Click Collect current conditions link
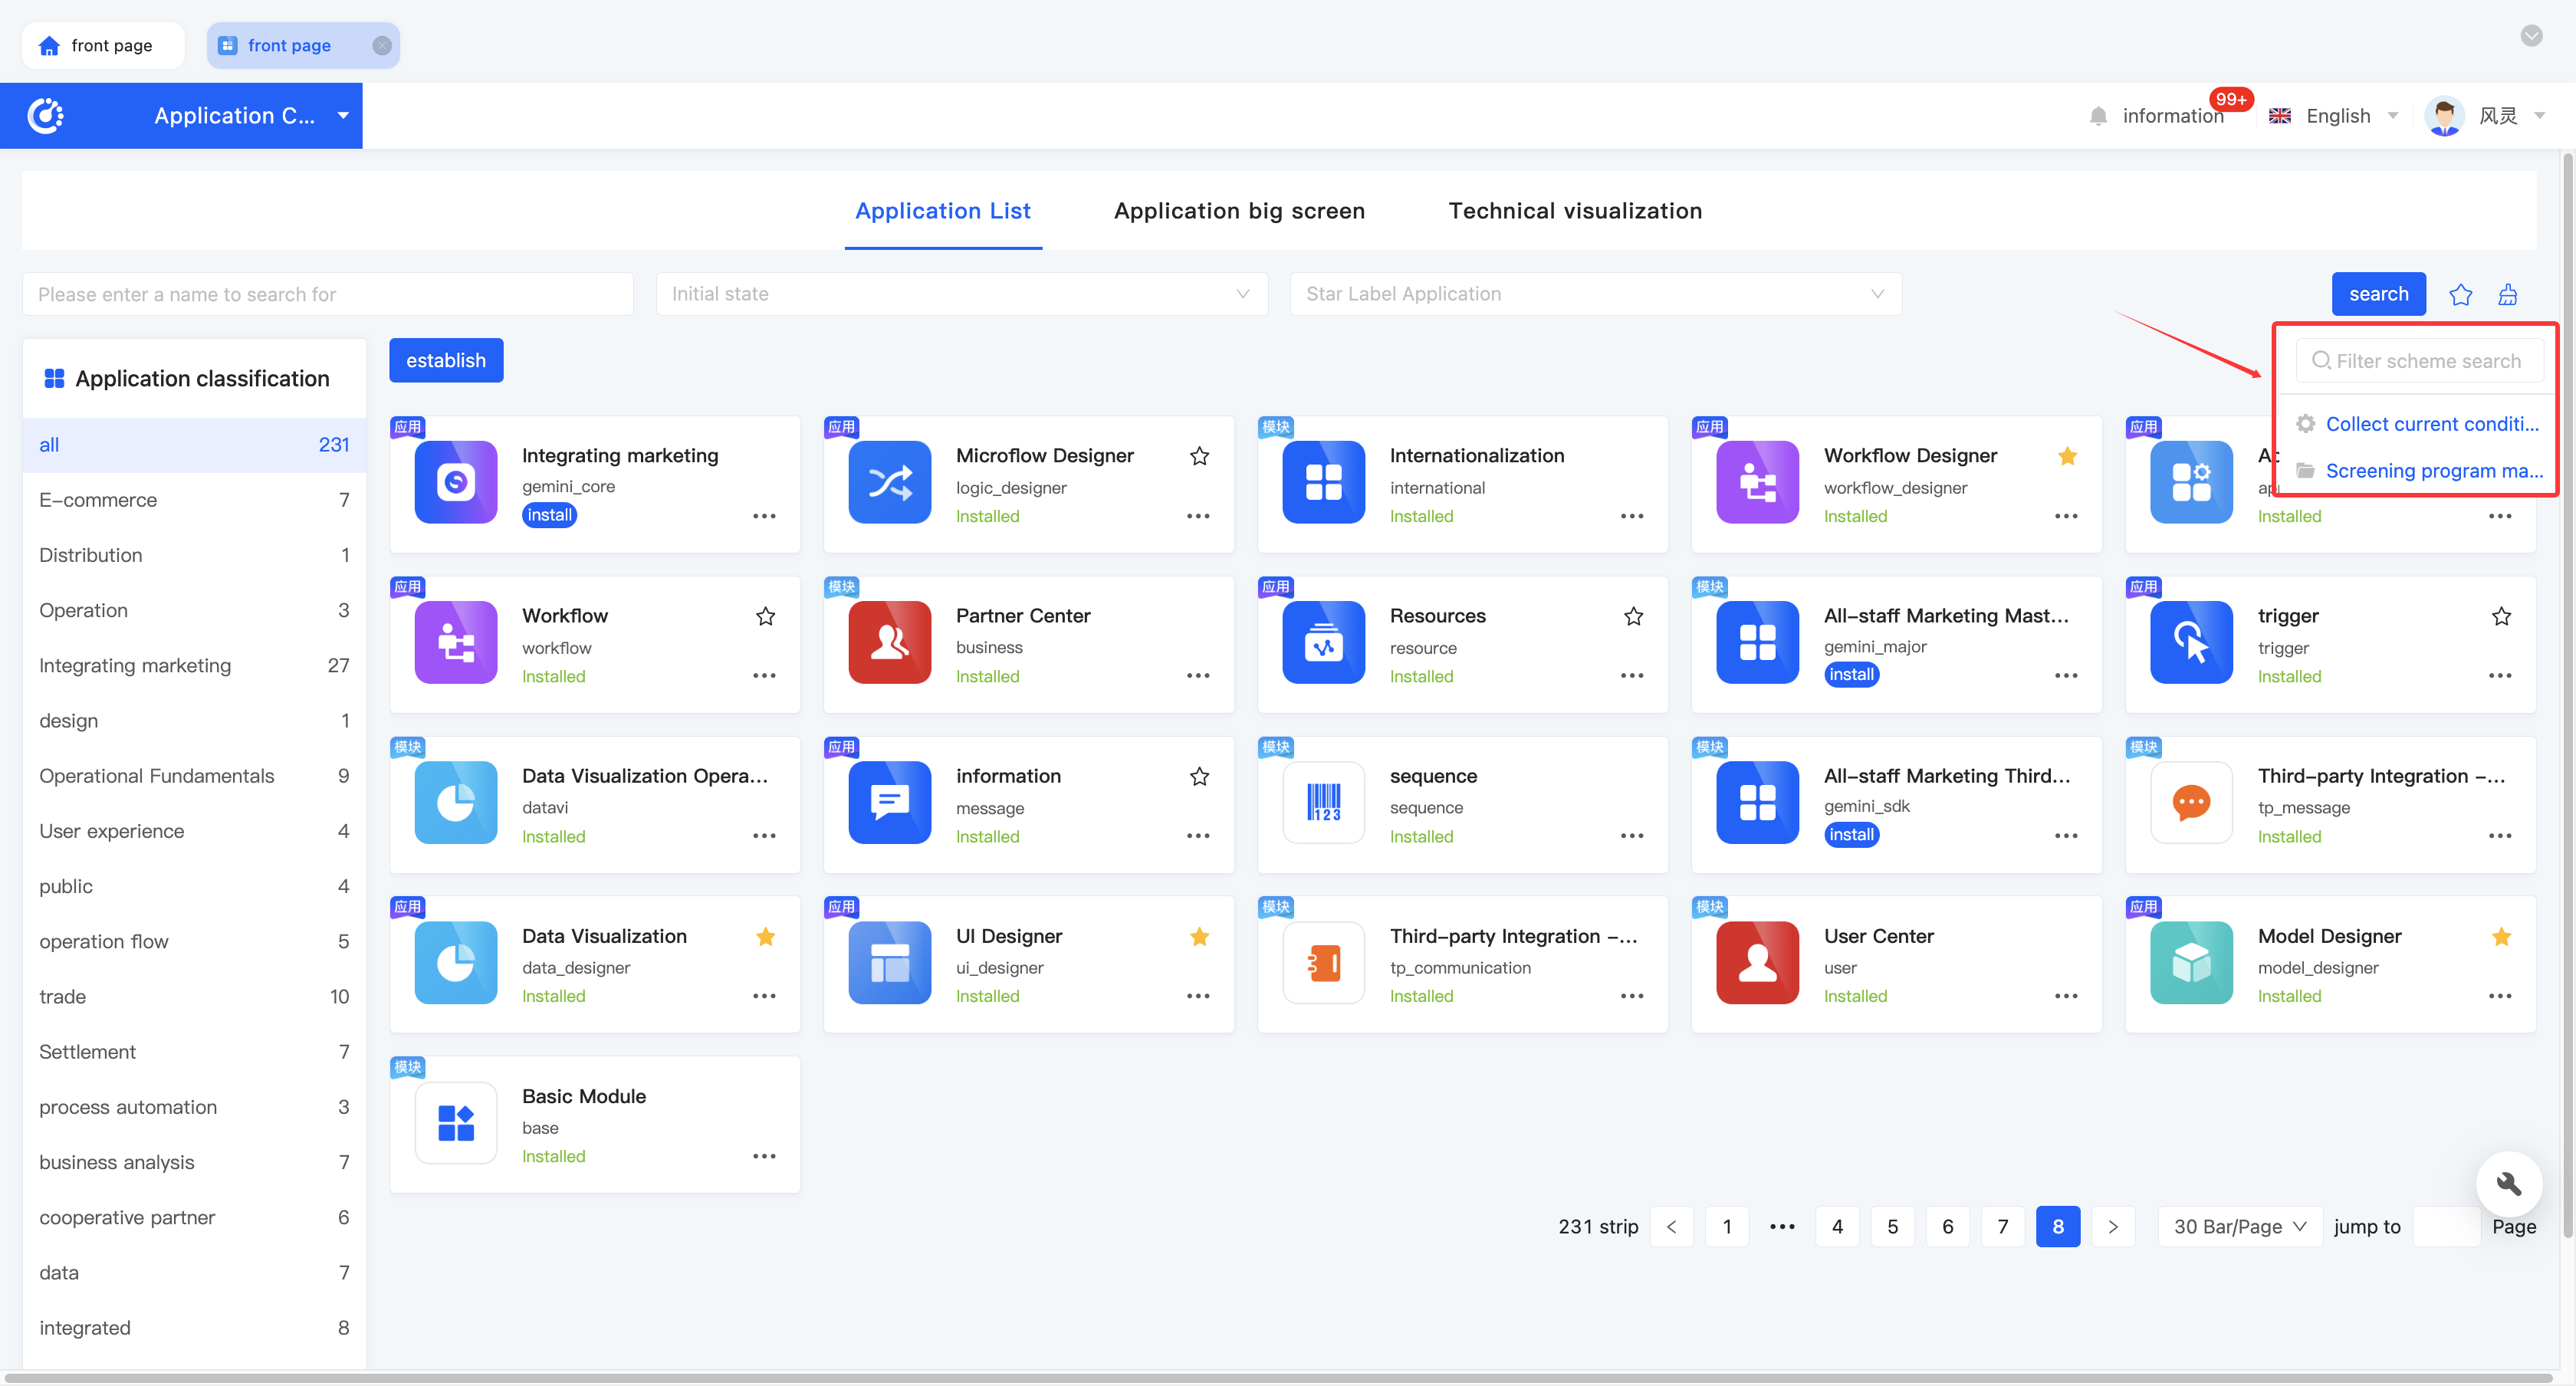Viewport: 2576px width, 1386px height. pyautogui.click(x=2430, y=424)
